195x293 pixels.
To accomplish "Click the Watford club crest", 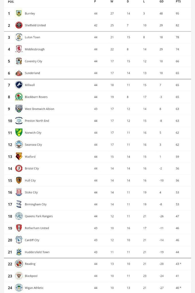I will click(19, 157).
